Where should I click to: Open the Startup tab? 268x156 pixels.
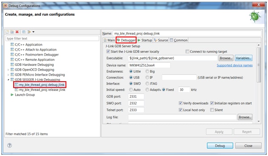point(145,40)
